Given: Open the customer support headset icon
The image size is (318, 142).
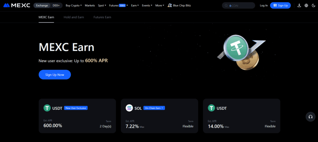Looking at the screenshot, I should (x=311, y=117).
